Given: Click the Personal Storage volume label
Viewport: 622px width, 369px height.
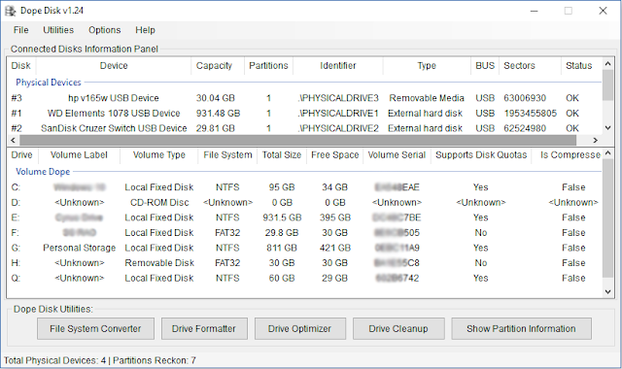Looking at the screenshot, I should (x=80, y=248).
